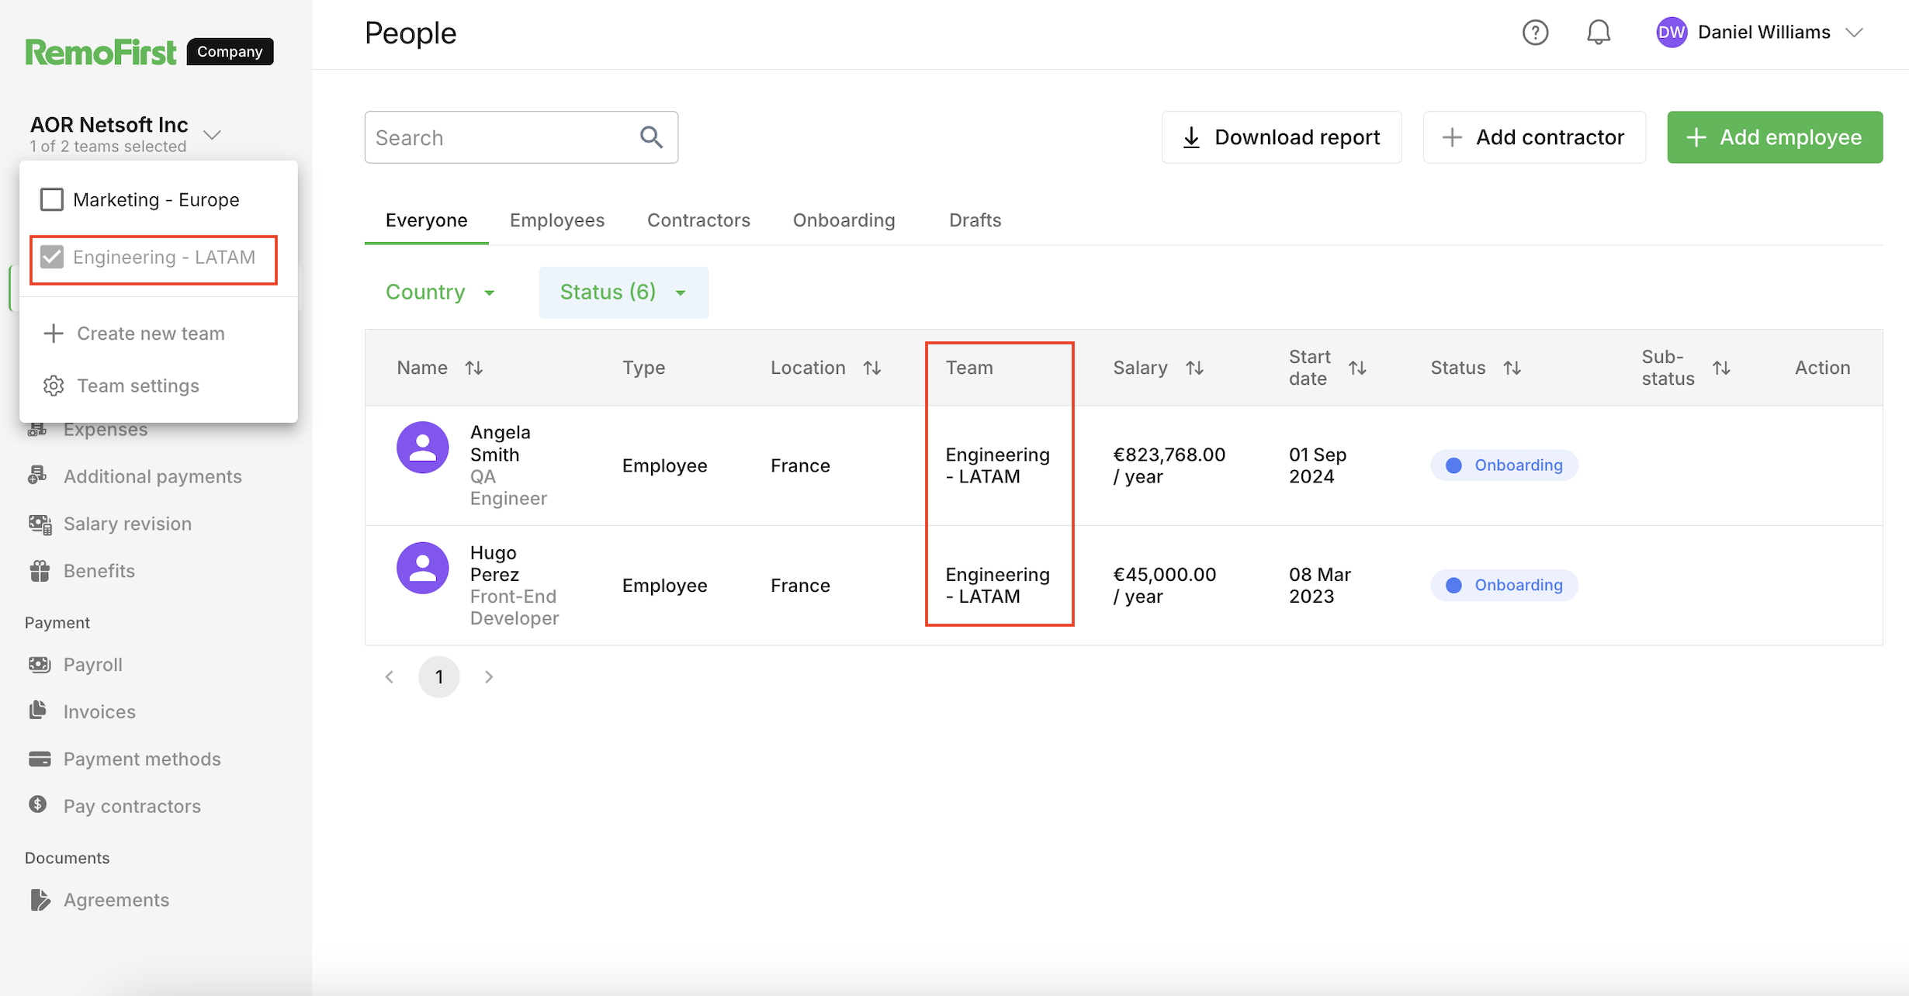Open the Payment methods sidebar link
This screenshot has width=1909, height=996.
click(x=142, y=759)
